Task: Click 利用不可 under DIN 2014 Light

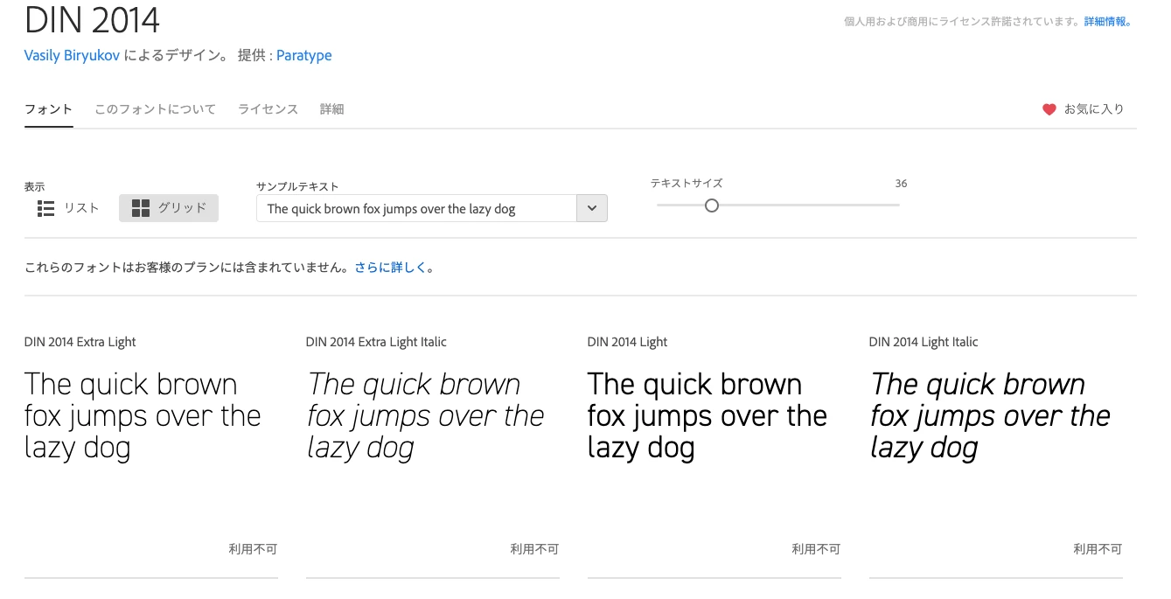Action: click(x=816, y=549)
